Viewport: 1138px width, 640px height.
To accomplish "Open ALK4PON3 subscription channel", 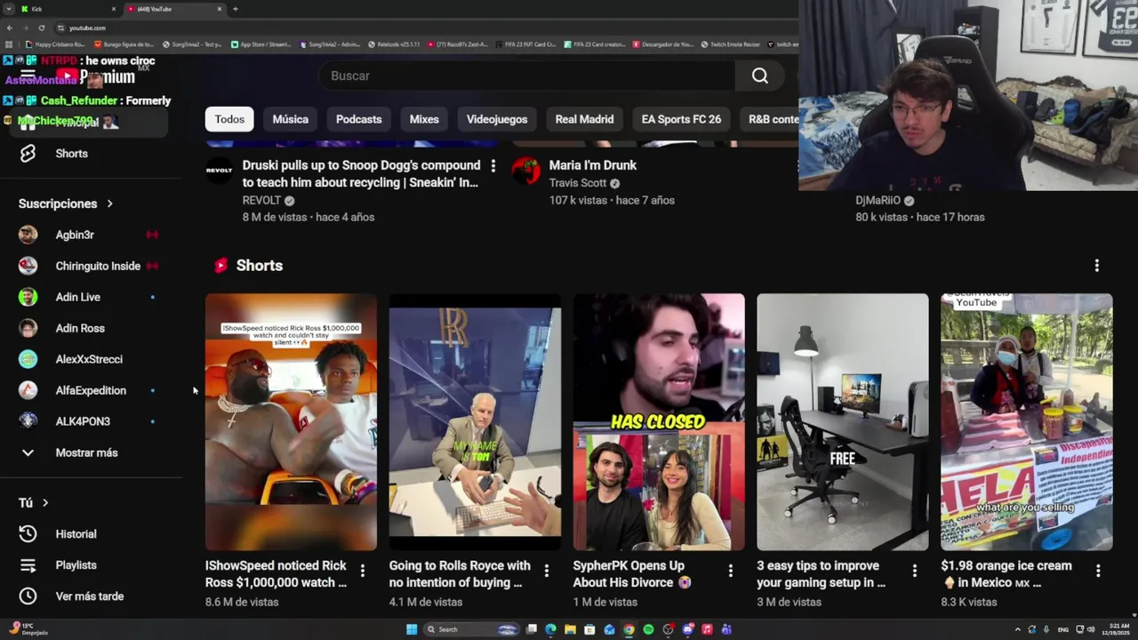I will pyautogui.click(x=83, y=421).
